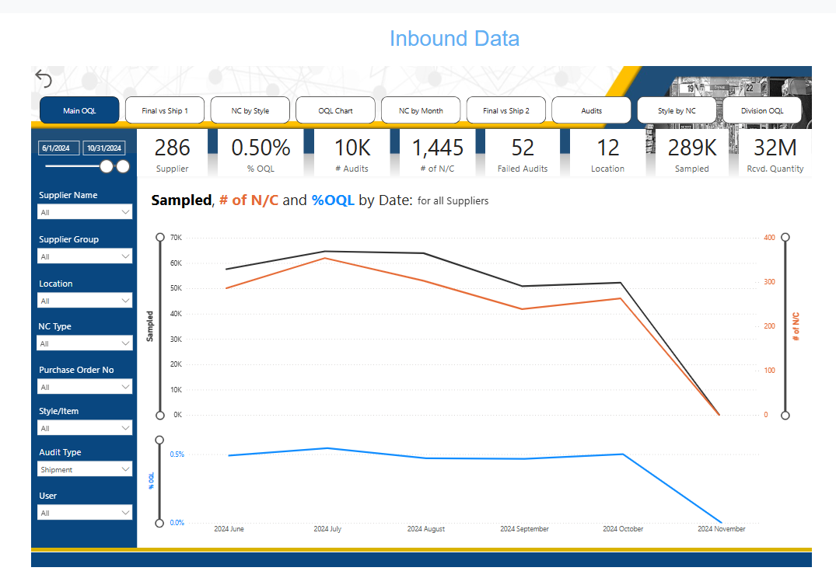Expand the Supplier Group dropdown

click(x=84, y=256)
